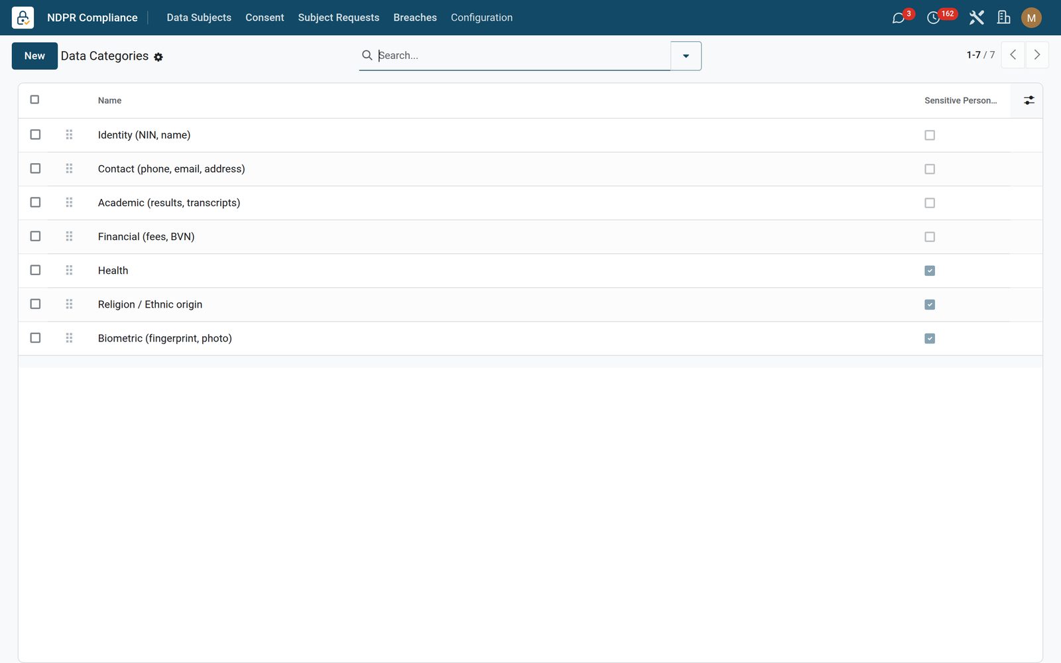Open the developer tools wrench icon

(976, 17)
